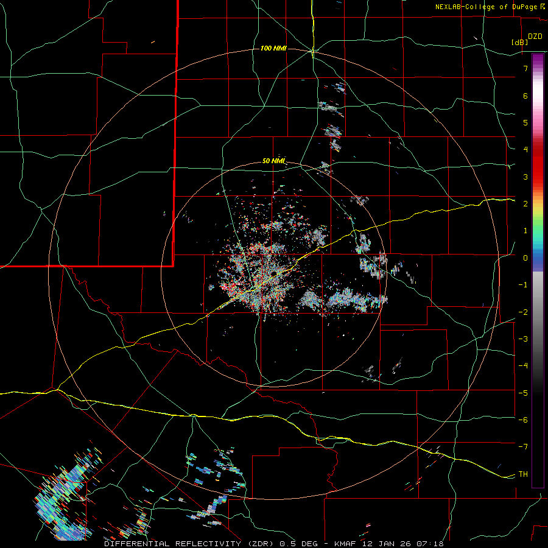Image resolution: width=548 pixels, height=548 pixels.
Task: Click the ZDR color scale bar
Action: pos(538,270)
